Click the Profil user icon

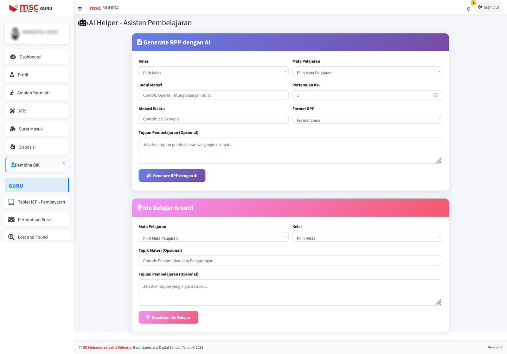click(12, 75)
